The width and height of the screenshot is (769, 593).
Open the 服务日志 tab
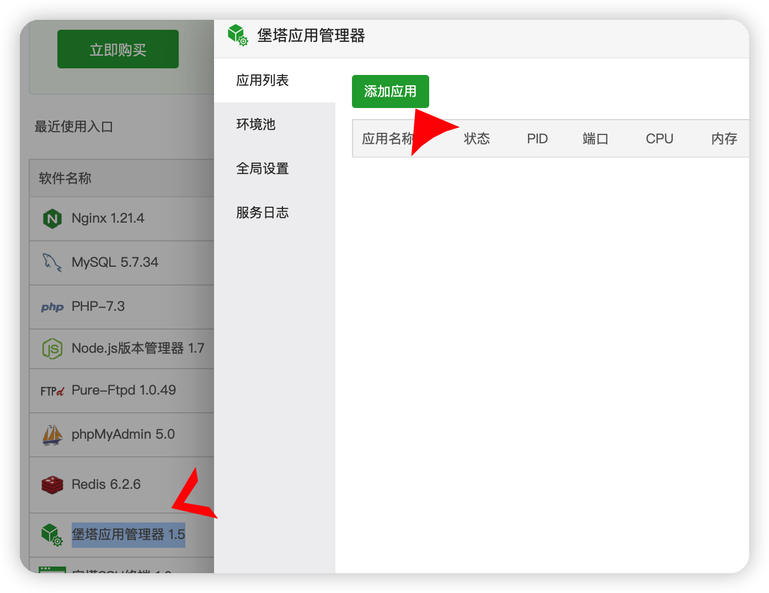pyautogui.click(x=275, y=213)
